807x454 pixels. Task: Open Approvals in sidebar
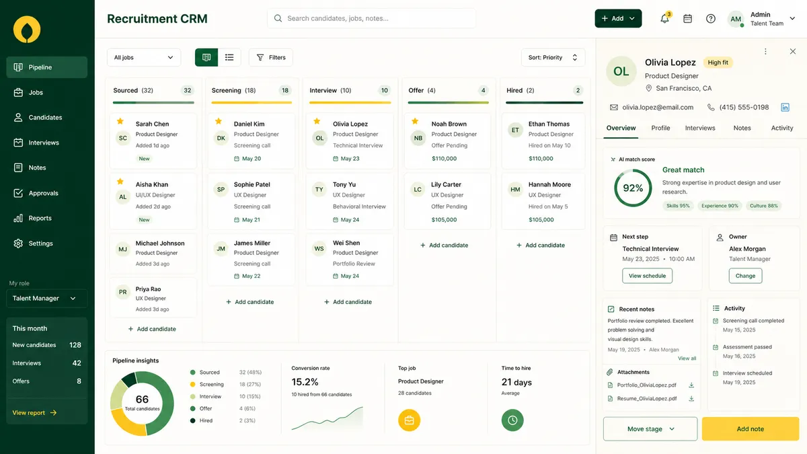point(47,193)
